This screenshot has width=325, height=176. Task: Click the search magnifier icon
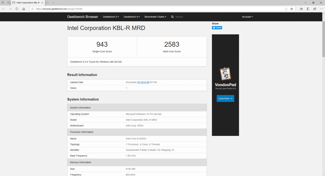172,17
